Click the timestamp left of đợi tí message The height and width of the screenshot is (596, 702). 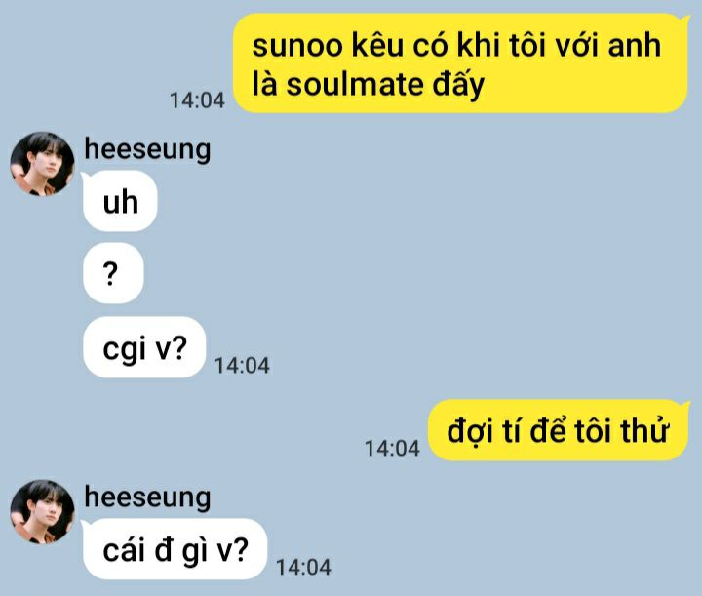pyautogui.click(x=392, y=449)
